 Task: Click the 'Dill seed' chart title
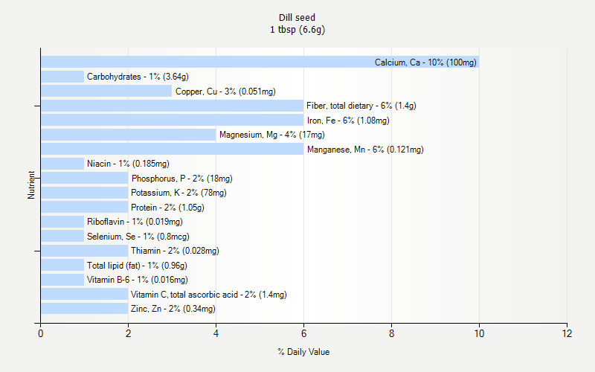click(x=297, y=17)
